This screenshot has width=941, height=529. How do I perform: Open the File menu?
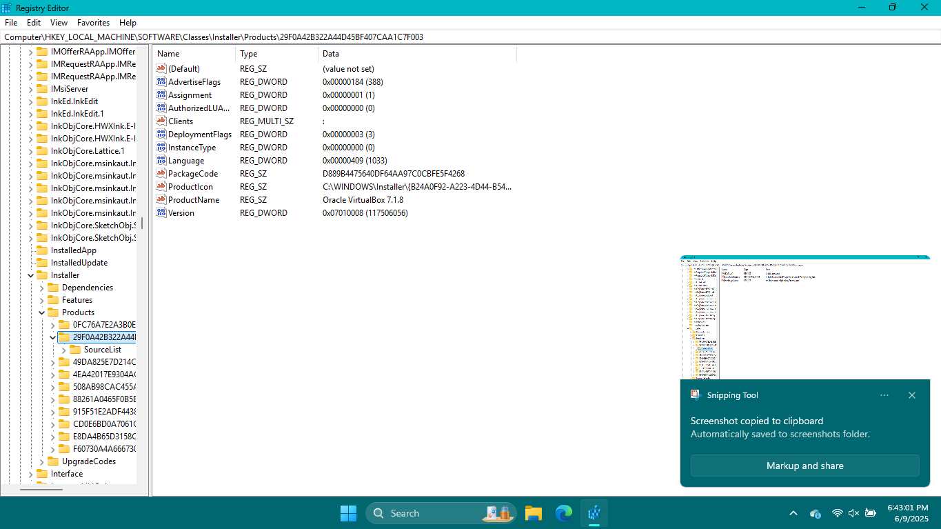pos(11,23)
